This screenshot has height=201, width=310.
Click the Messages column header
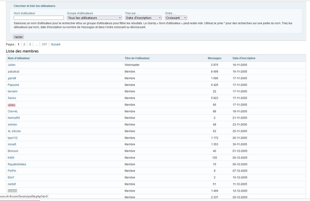(215, 58)
